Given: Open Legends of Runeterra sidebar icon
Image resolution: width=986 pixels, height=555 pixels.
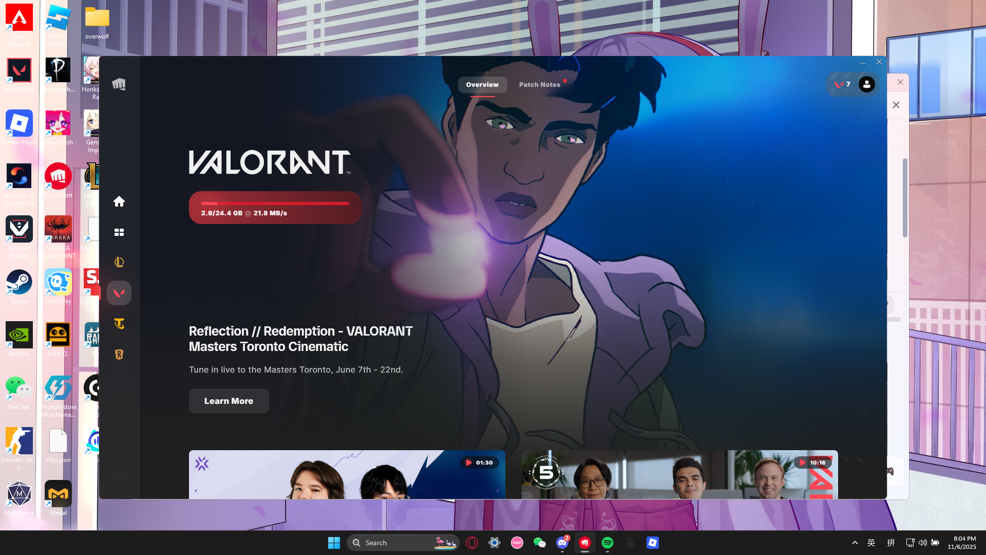Looking at the screenshot, I should [119, 355].
